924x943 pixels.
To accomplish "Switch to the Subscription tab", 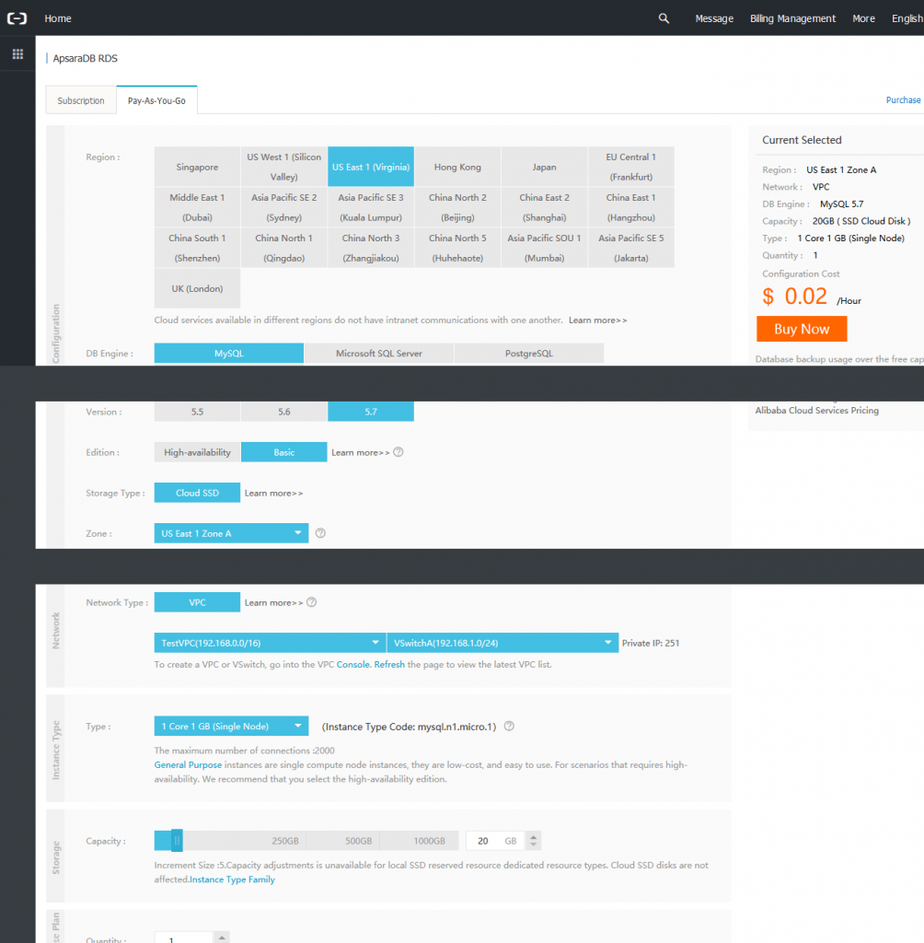I will [80, 99].
